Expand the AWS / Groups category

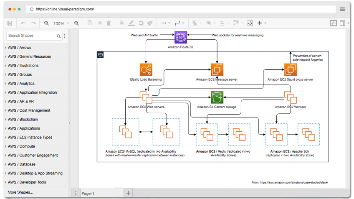pyautogui.click(x=36, y=74)
